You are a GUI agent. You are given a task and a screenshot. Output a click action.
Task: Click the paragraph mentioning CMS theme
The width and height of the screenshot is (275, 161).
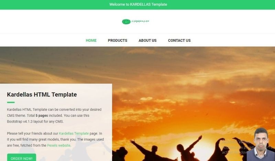click(x=54, y=115)
